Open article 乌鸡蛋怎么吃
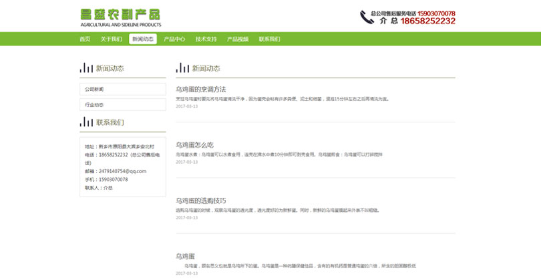The image size is (541, 280). click(194, 144)
